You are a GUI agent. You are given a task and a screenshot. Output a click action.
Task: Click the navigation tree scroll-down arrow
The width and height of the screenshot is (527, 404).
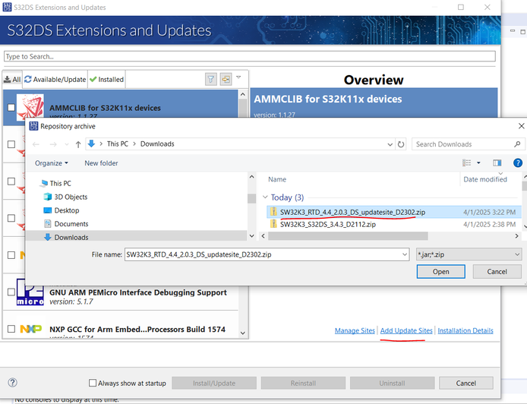pos(252,236)
